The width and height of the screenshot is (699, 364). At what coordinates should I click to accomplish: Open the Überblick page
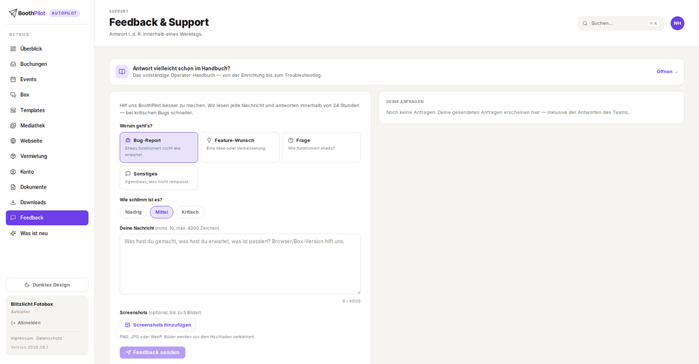47,49
